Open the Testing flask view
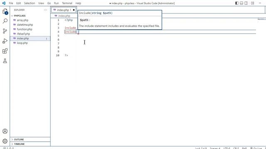The width and height of the screenshot is (266, 149). tap(5, 61)
